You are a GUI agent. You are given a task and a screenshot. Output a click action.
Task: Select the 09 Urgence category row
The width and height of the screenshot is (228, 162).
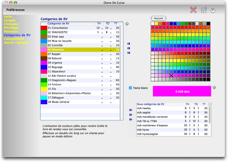(80, 63)
